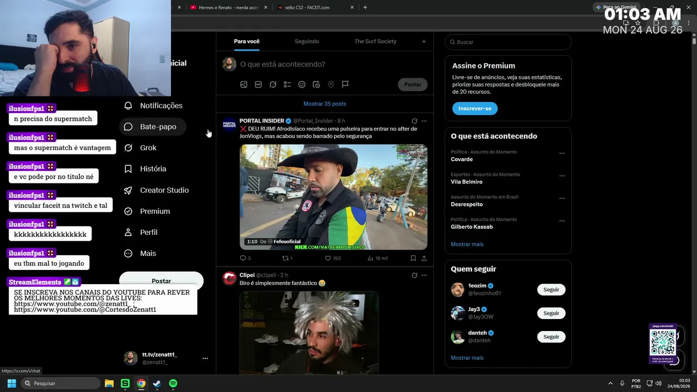Click the Mais circle-dots icon
Viewport: 697px width, 392px height.
pyautogui.click(x=128, y=253)
